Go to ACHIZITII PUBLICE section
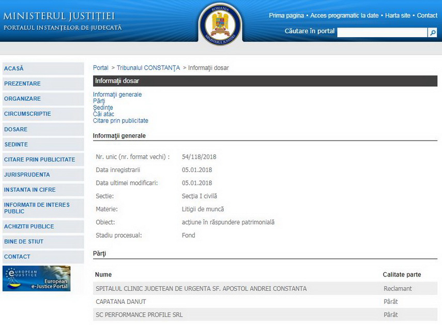Screen dimensions: 442x325 (29, 226)
